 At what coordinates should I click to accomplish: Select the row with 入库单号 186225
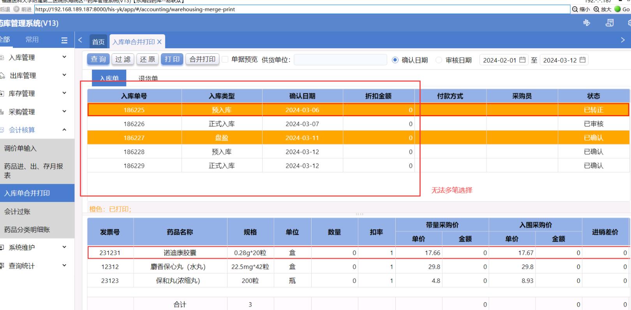(x=358, y=110)
